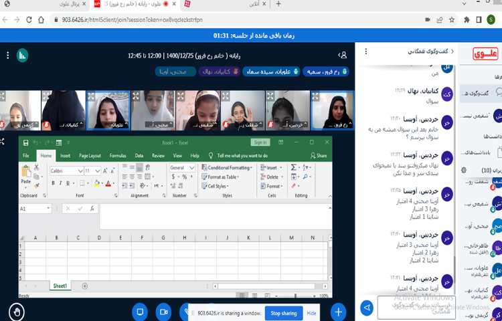Click the Format Painter brush icon
This screenshot has width=502, height=321.
[37, 185]
